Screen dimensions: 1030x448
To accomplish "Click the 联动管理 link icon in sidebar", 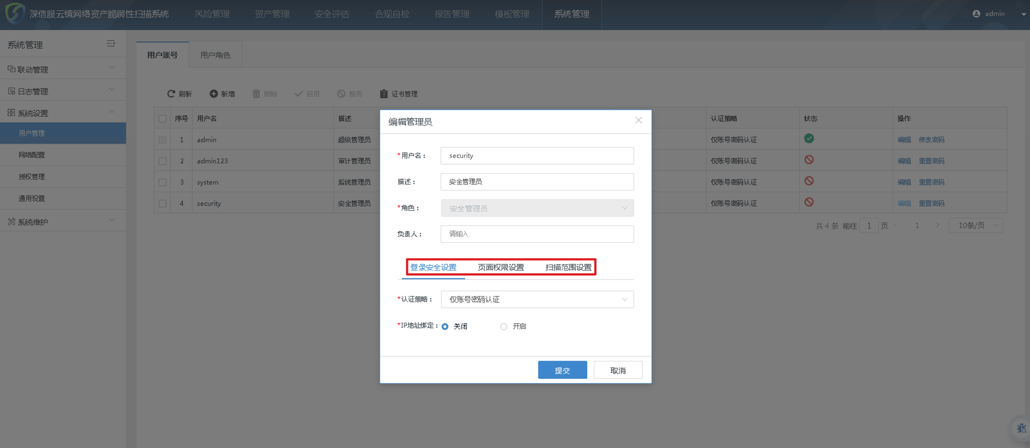I will [x=11, y=69].
